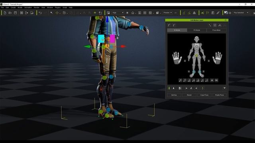
Task: Choose the Select arrow tool
Action: pos(51,13)
